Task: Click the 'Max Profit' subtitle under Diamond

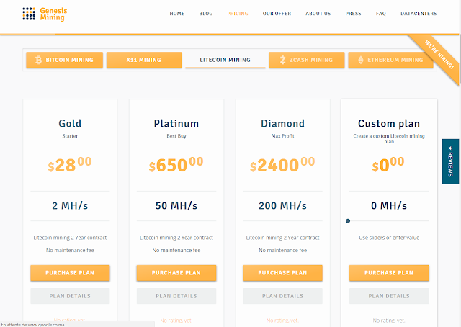Action: [x=282, y=136]
